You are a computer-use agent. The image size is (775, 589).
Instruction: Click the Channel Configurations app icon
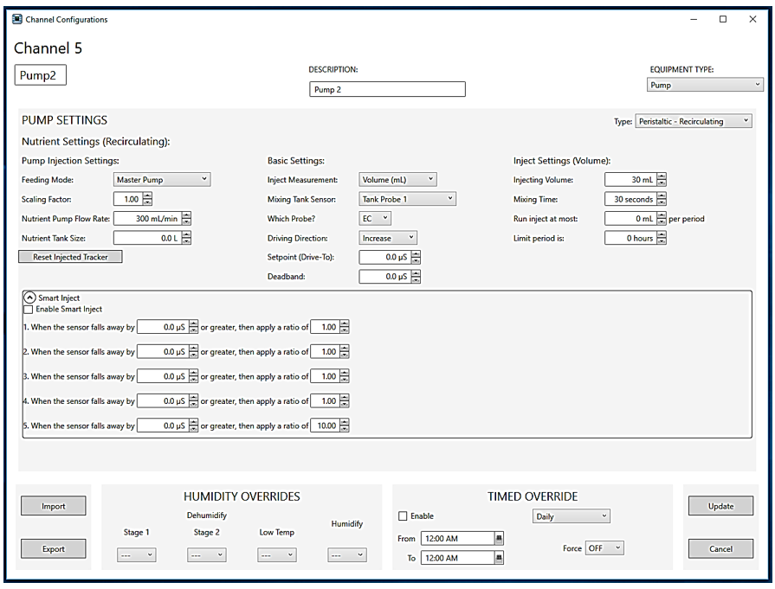17,19
